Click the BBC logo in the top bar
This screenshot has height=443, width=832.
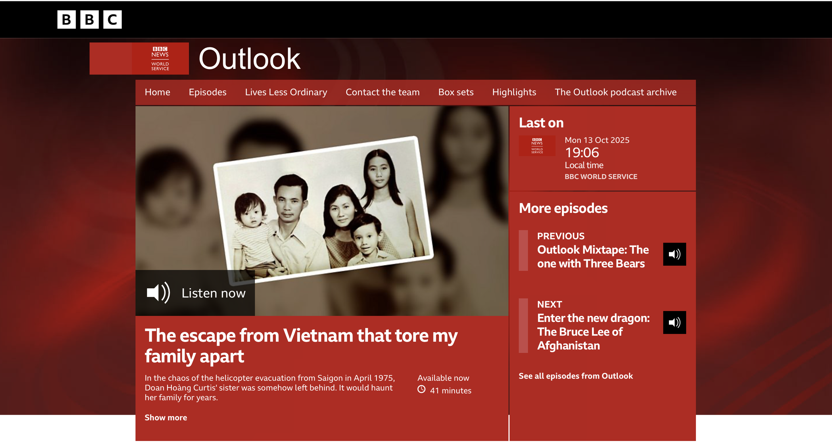coord(89,19)
